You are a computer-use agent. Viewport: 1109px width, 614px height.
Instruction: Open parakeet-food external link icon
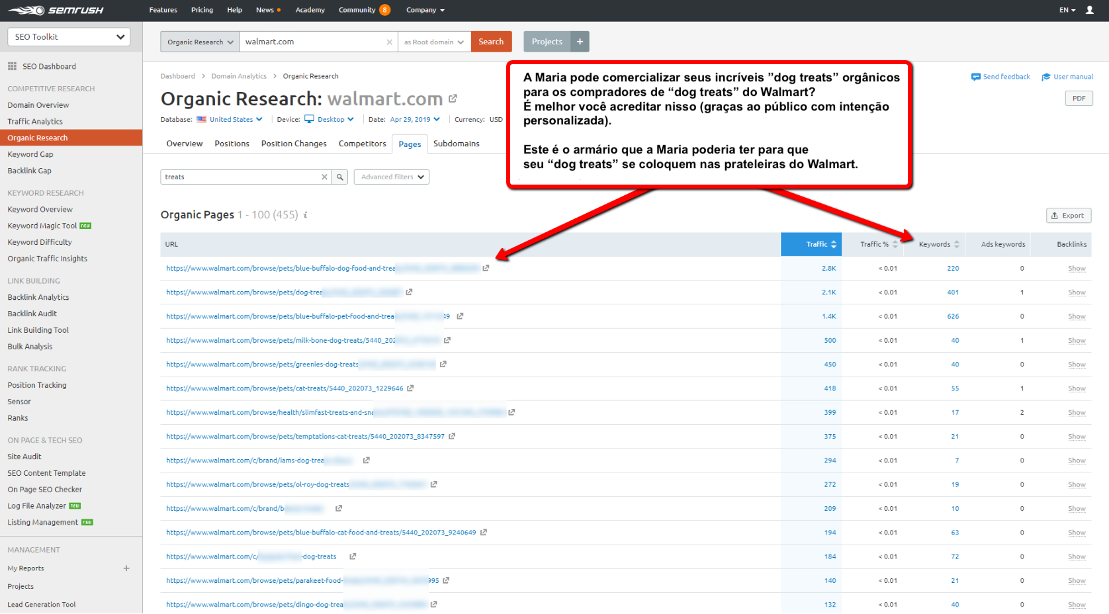(x=446, y=580)
